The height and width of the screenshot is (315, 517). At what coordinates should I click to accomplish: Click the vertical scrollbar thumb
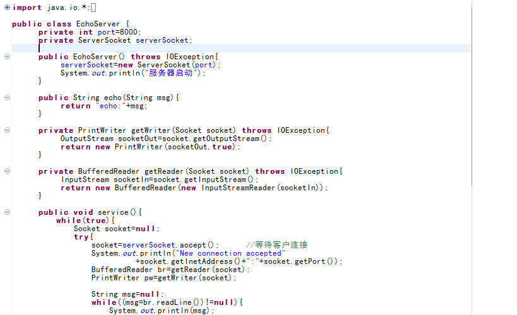click(x=472, y=96)
